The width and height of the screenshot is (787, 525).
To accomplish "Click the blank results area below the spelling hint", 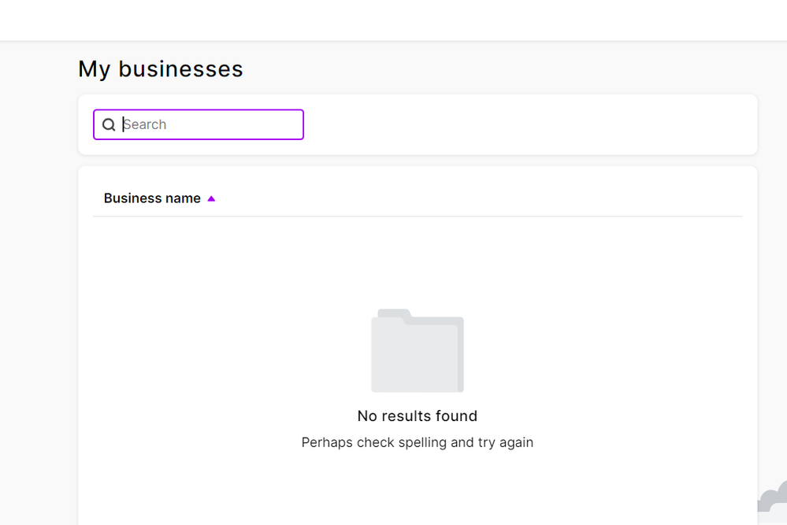I will pyautogui.click(x=418, y=488).
